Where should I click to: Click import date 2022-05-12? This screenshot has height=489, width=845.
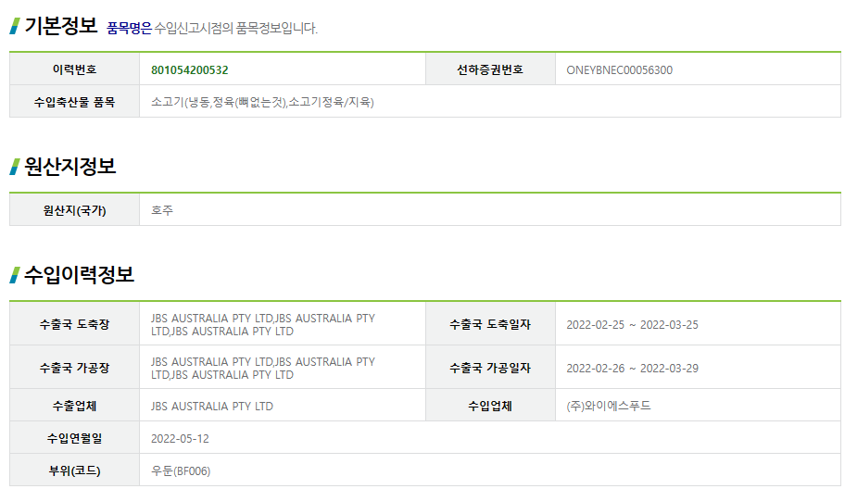click(x=180, y=439)
